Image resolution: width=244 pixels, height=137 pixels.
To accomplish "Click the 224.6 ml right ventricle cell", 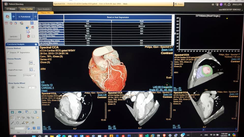I will 142,26.
